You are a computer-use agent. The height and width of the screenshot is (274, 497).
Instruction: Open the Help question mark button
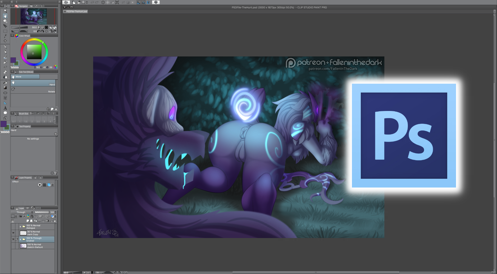156,2
